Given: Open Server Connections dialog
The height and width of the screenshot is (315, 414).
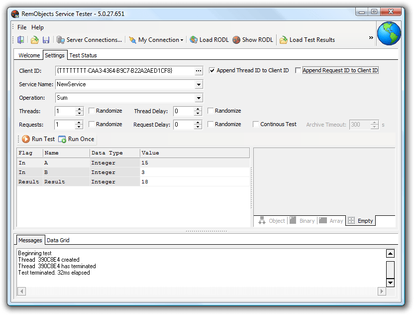Looking at the screenshot, I should click(89, 40).
